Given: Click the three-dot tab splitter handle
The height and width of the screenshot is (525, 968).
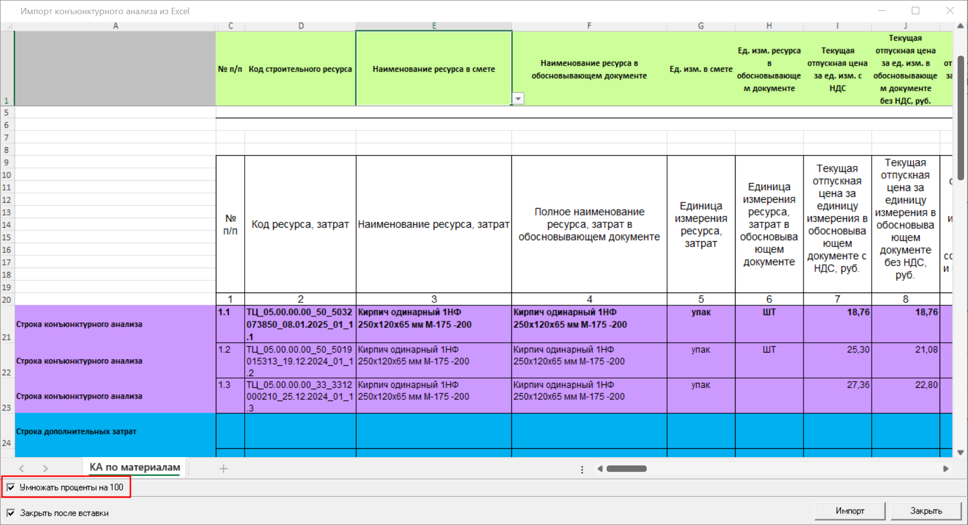Looking at the screenshot, I should click(x=582, y=469).
